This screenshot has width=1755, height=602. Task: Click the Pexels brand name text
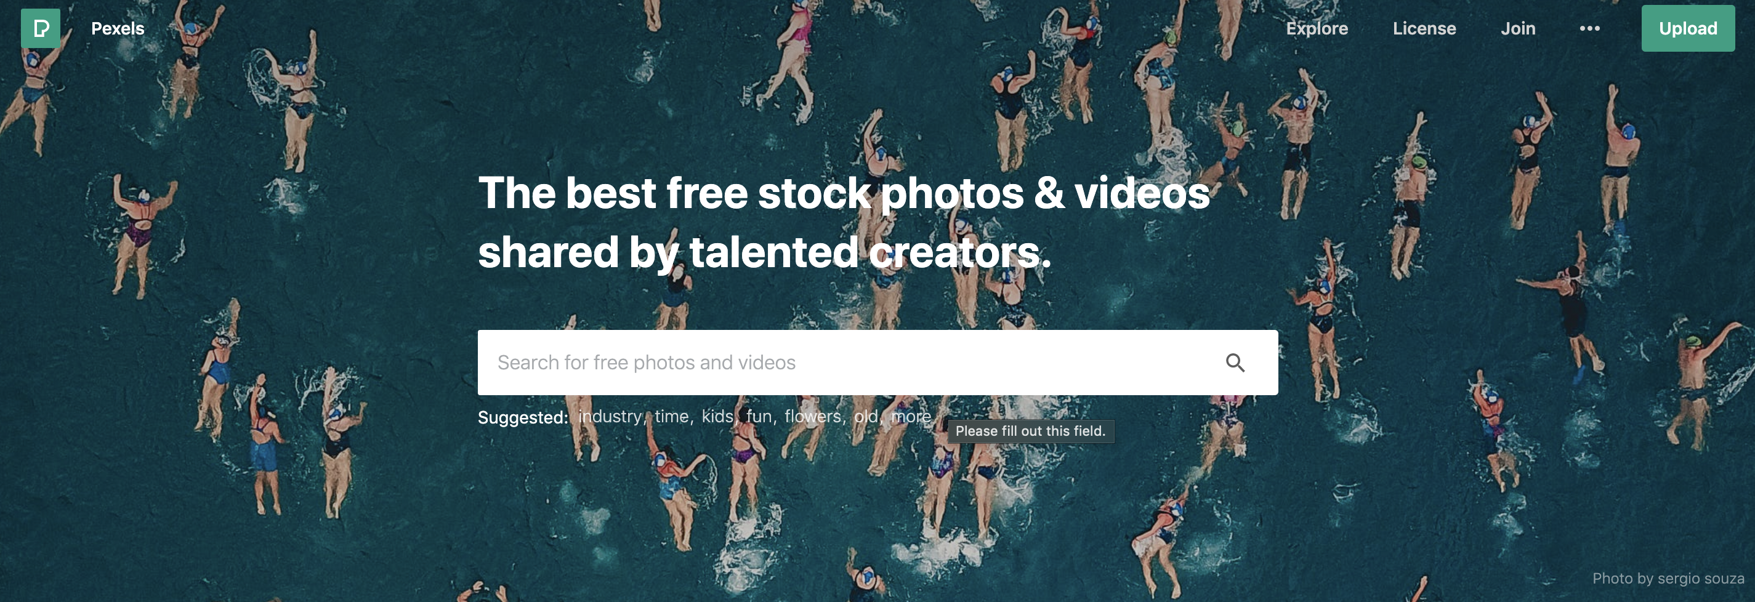(x=118, y=28)
